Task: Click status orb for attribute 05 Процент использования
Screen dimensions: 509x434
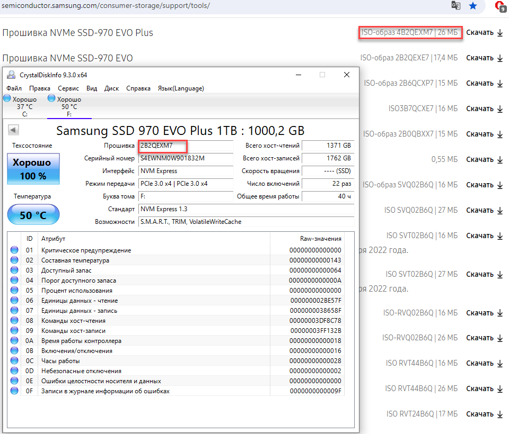Action: click(14, 290)
